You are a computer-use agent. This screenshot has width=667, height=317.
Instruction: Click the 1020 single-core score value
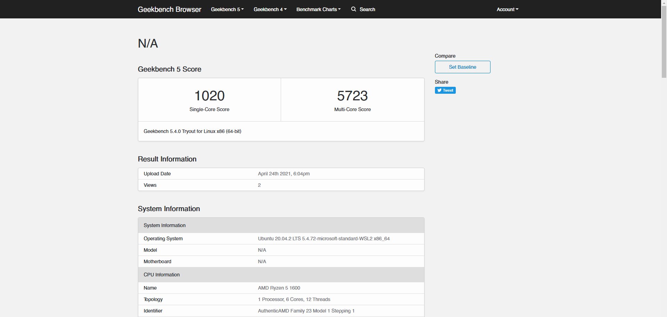point(209,95)
